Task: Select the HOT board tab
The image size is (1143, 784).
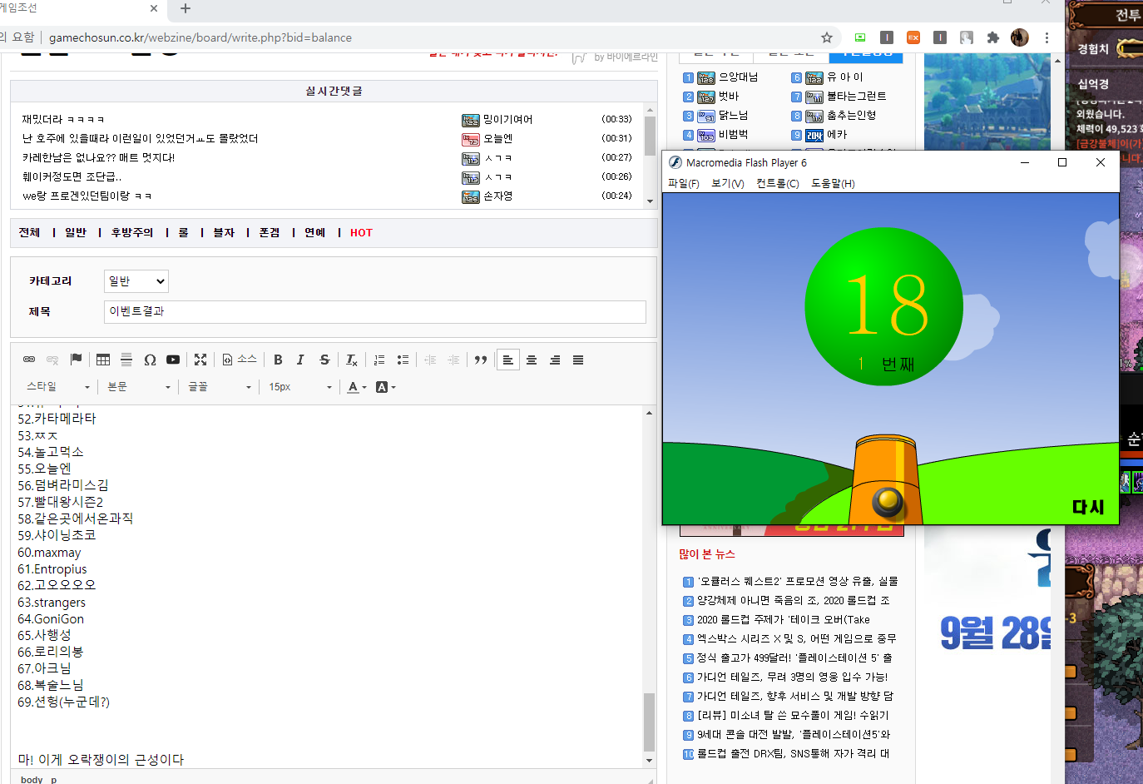Action: [x=361, y=233]
